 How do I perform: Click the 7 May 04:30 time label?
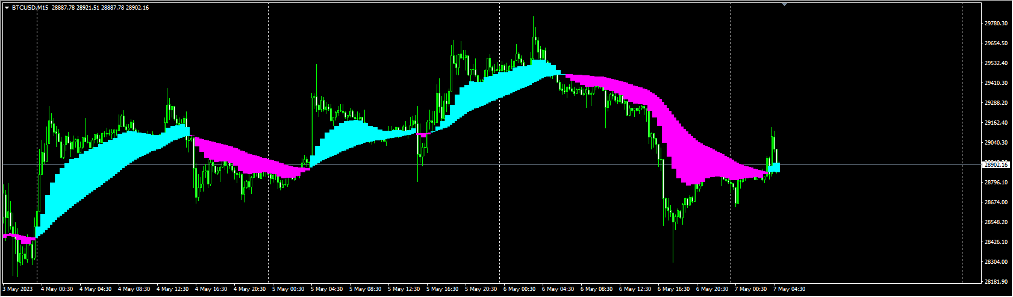[x=790, y=289]
